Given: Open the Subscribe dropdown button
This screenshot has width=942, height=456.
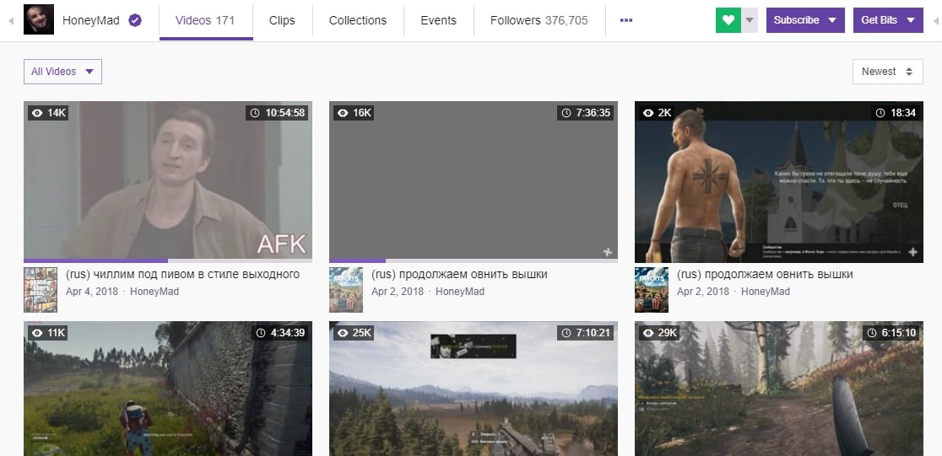Looking at the screenshot, I should 805,20.
